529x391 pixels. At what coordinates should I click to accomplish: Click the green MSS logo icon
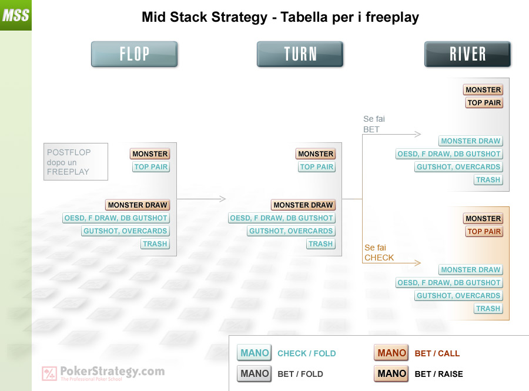click(x=15, y=15)
